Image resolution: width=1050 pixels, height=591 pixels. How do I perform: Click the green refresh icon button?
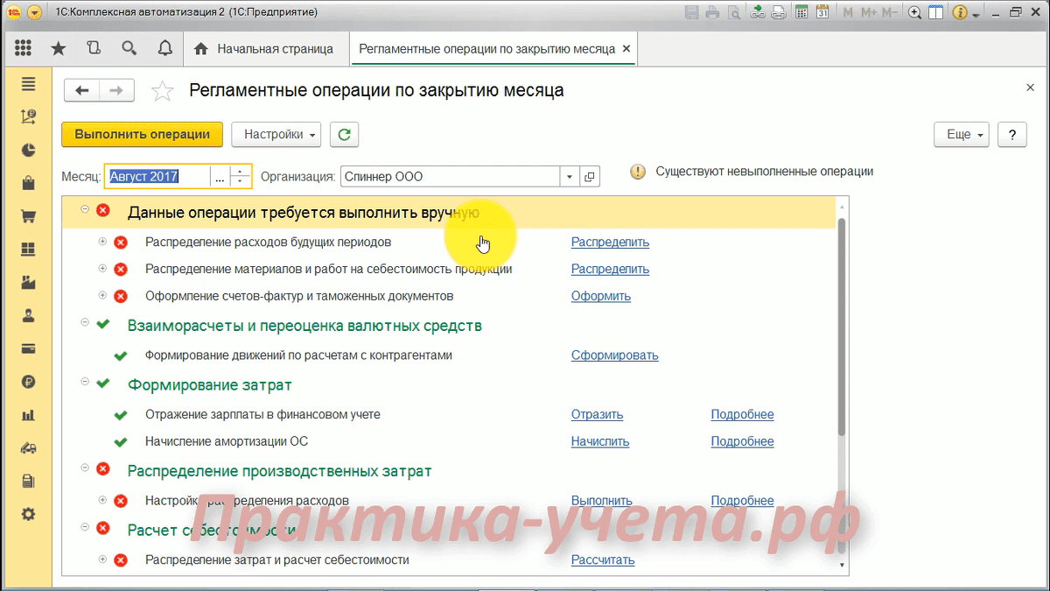[345, 135]
